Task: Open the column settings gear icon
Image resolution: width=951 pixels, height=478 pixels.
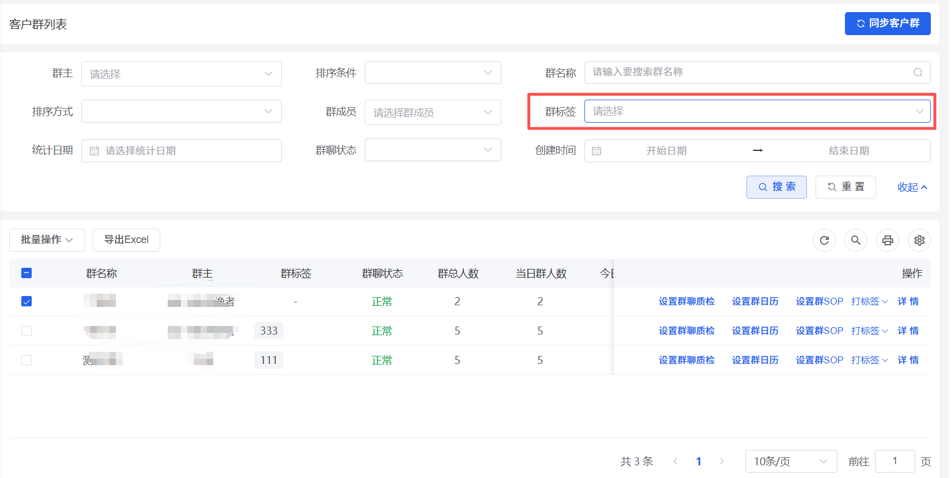Action: pyautogui.click(x=919, y=240)
